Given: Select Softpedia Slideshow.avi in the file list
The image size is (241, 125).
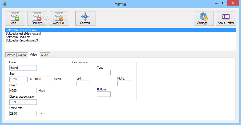Looking at the screenshot, I should pos(120,30).
